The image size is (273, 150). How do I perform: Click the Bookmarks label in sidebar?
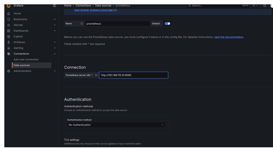[x=20, y=19]
